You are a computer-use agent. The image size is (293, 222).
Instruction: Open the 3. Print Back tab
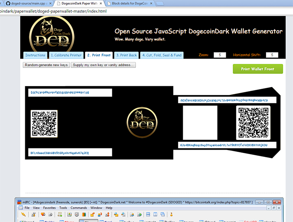127,55
